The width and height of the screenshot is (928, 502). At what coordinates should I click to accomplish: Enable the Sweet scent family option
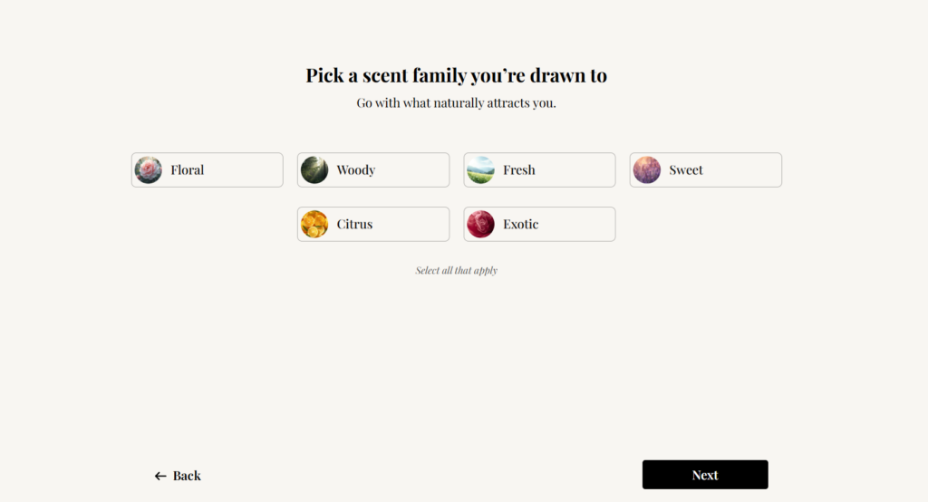click(x=706, y=169)
